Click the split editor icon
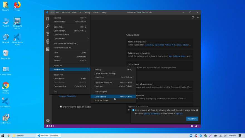The width and height of the screenshot is (245, 138). coord(193,18)
